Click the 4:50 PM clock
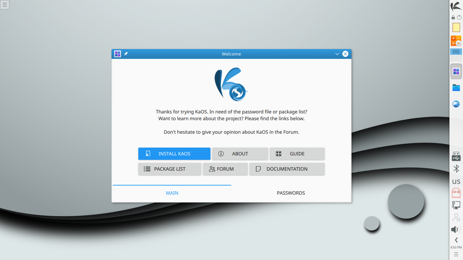The image size is (463, 260). pos(456,247)
